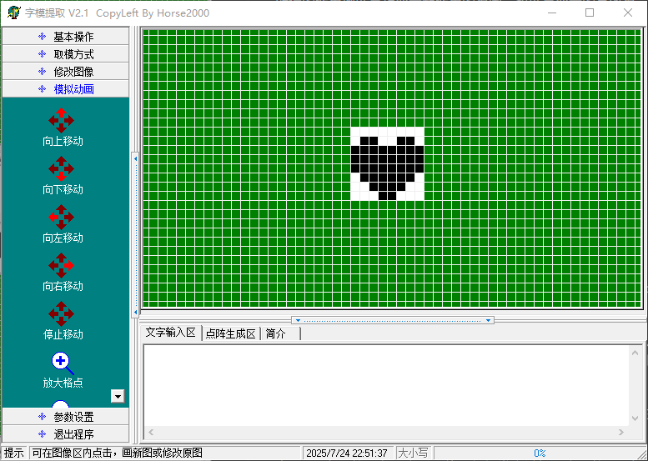Click the 放大格点 magnifier zoom-in icon

[63, 363]
